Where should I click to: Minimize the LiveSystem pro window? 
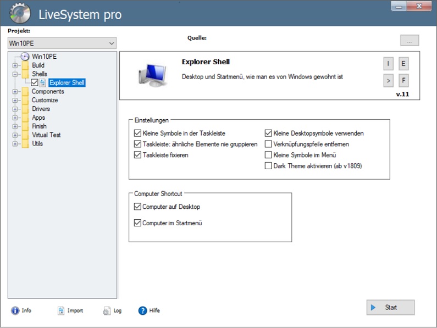399,6
